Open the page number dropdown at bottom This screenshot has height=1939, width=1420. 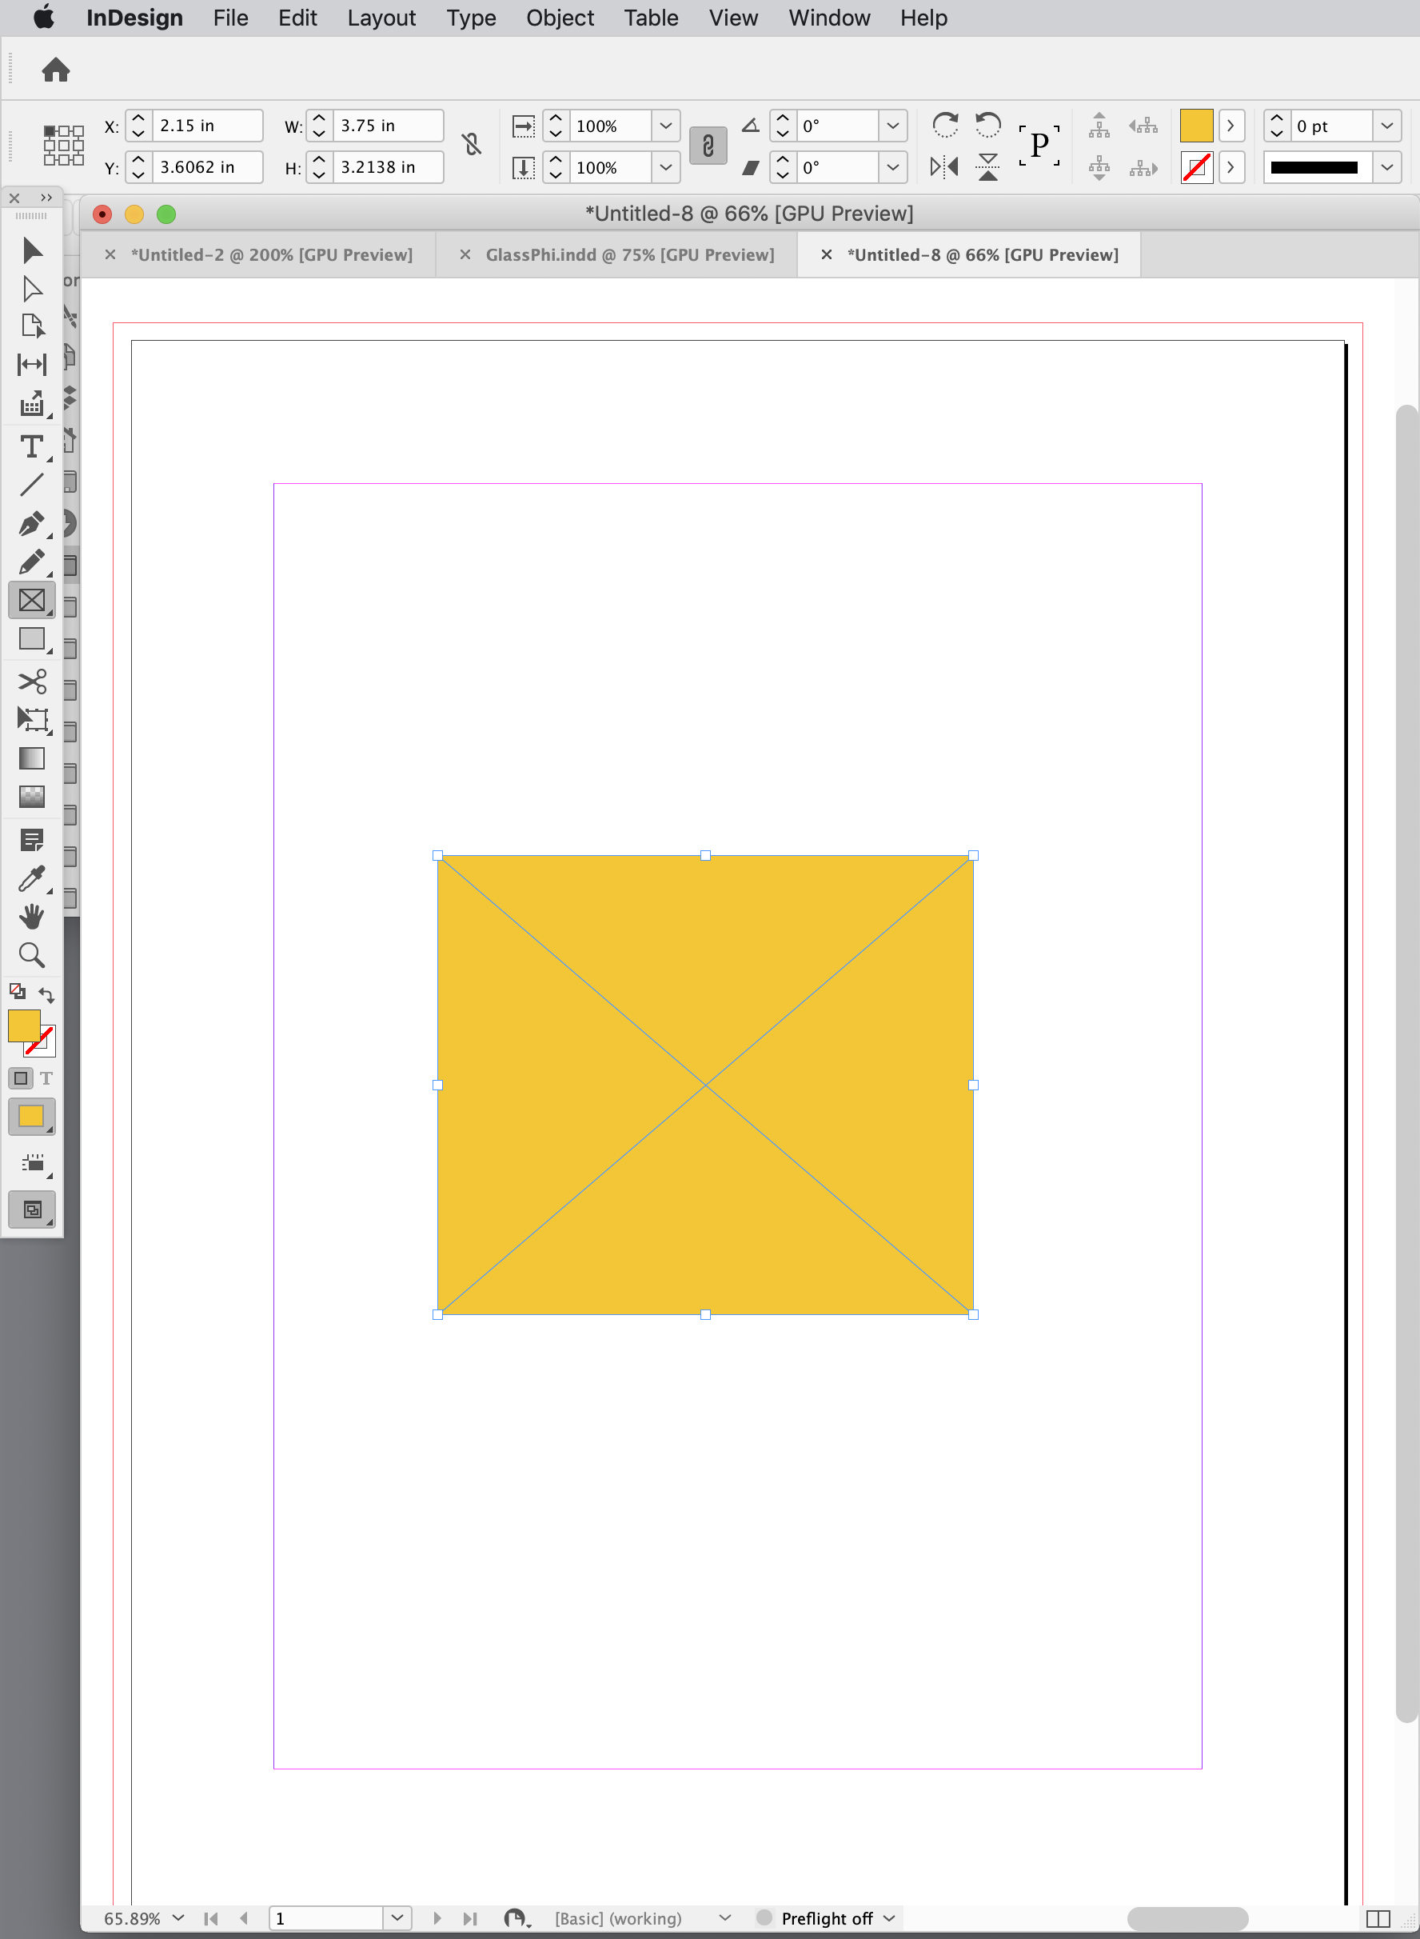click(397, 1917)
